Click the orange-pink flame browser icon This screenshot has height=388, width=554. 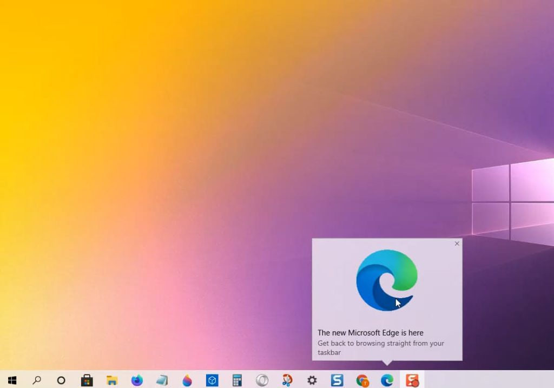(187, 380)
